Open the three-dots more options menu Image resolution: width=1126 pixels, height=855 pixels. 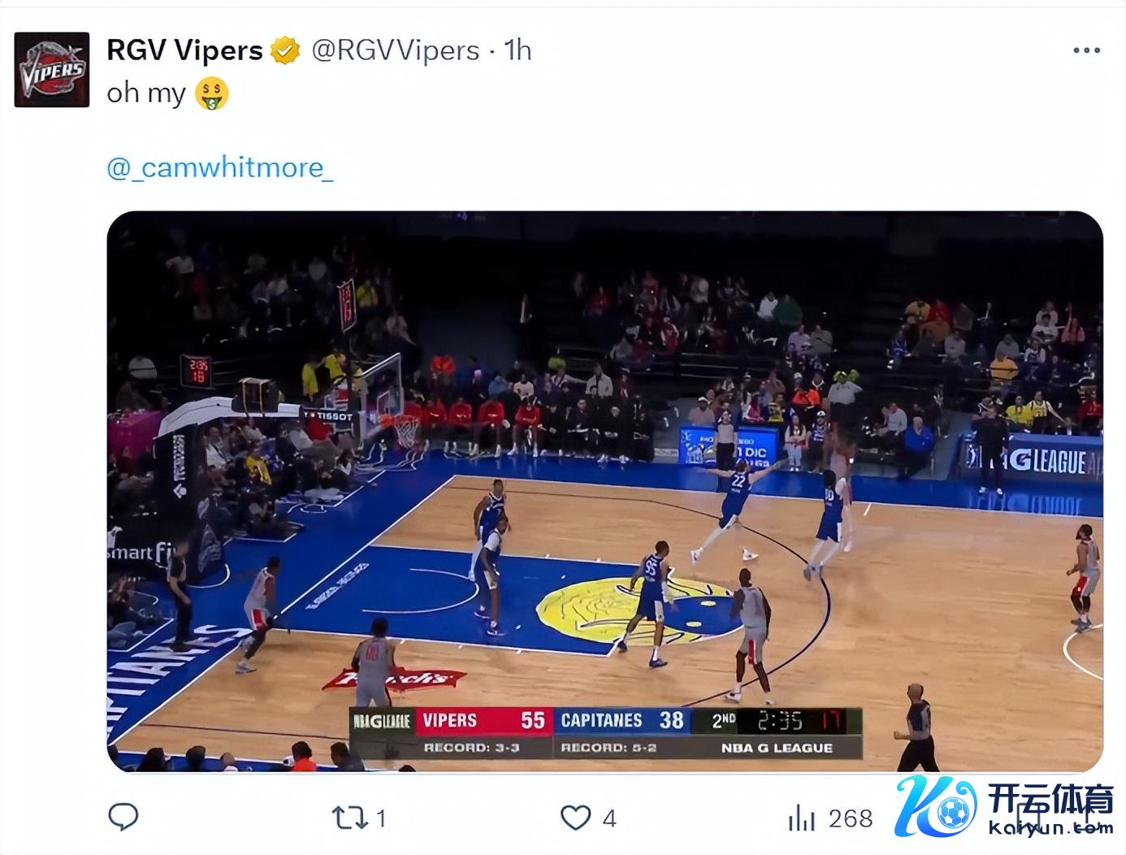pyautogui.click(x=1086, y=50)
